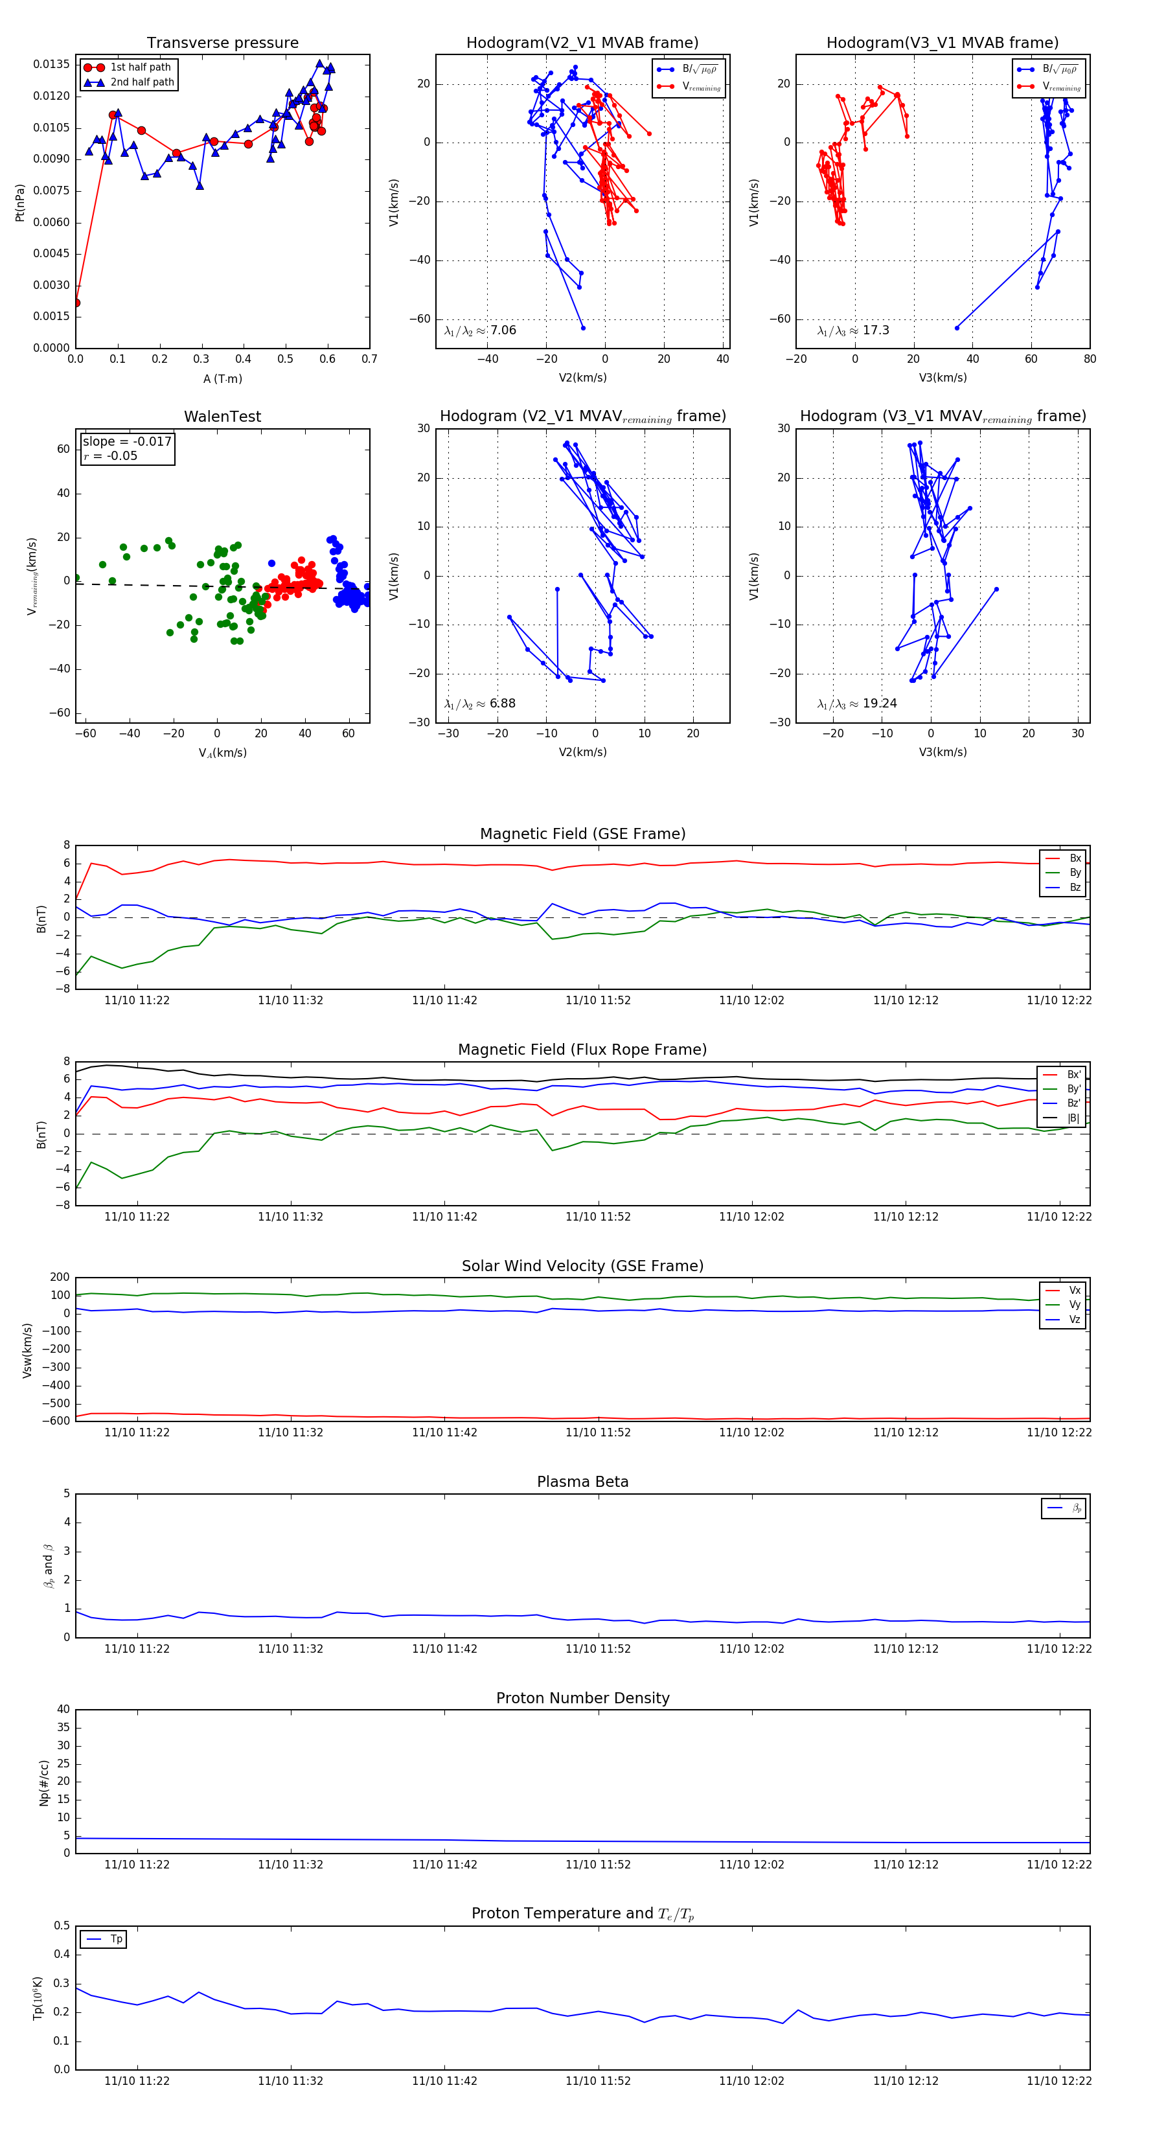The height and width of the screenshot is (2138, 1166).
Task: Click the "V_A(km/s)" x-axis label
Action: pyautogui.click(x=222, y=753)
